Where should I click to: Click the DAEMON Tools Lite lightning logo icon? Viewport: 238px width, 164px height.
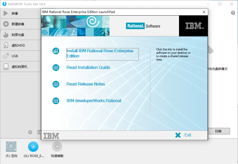point(4,4)
